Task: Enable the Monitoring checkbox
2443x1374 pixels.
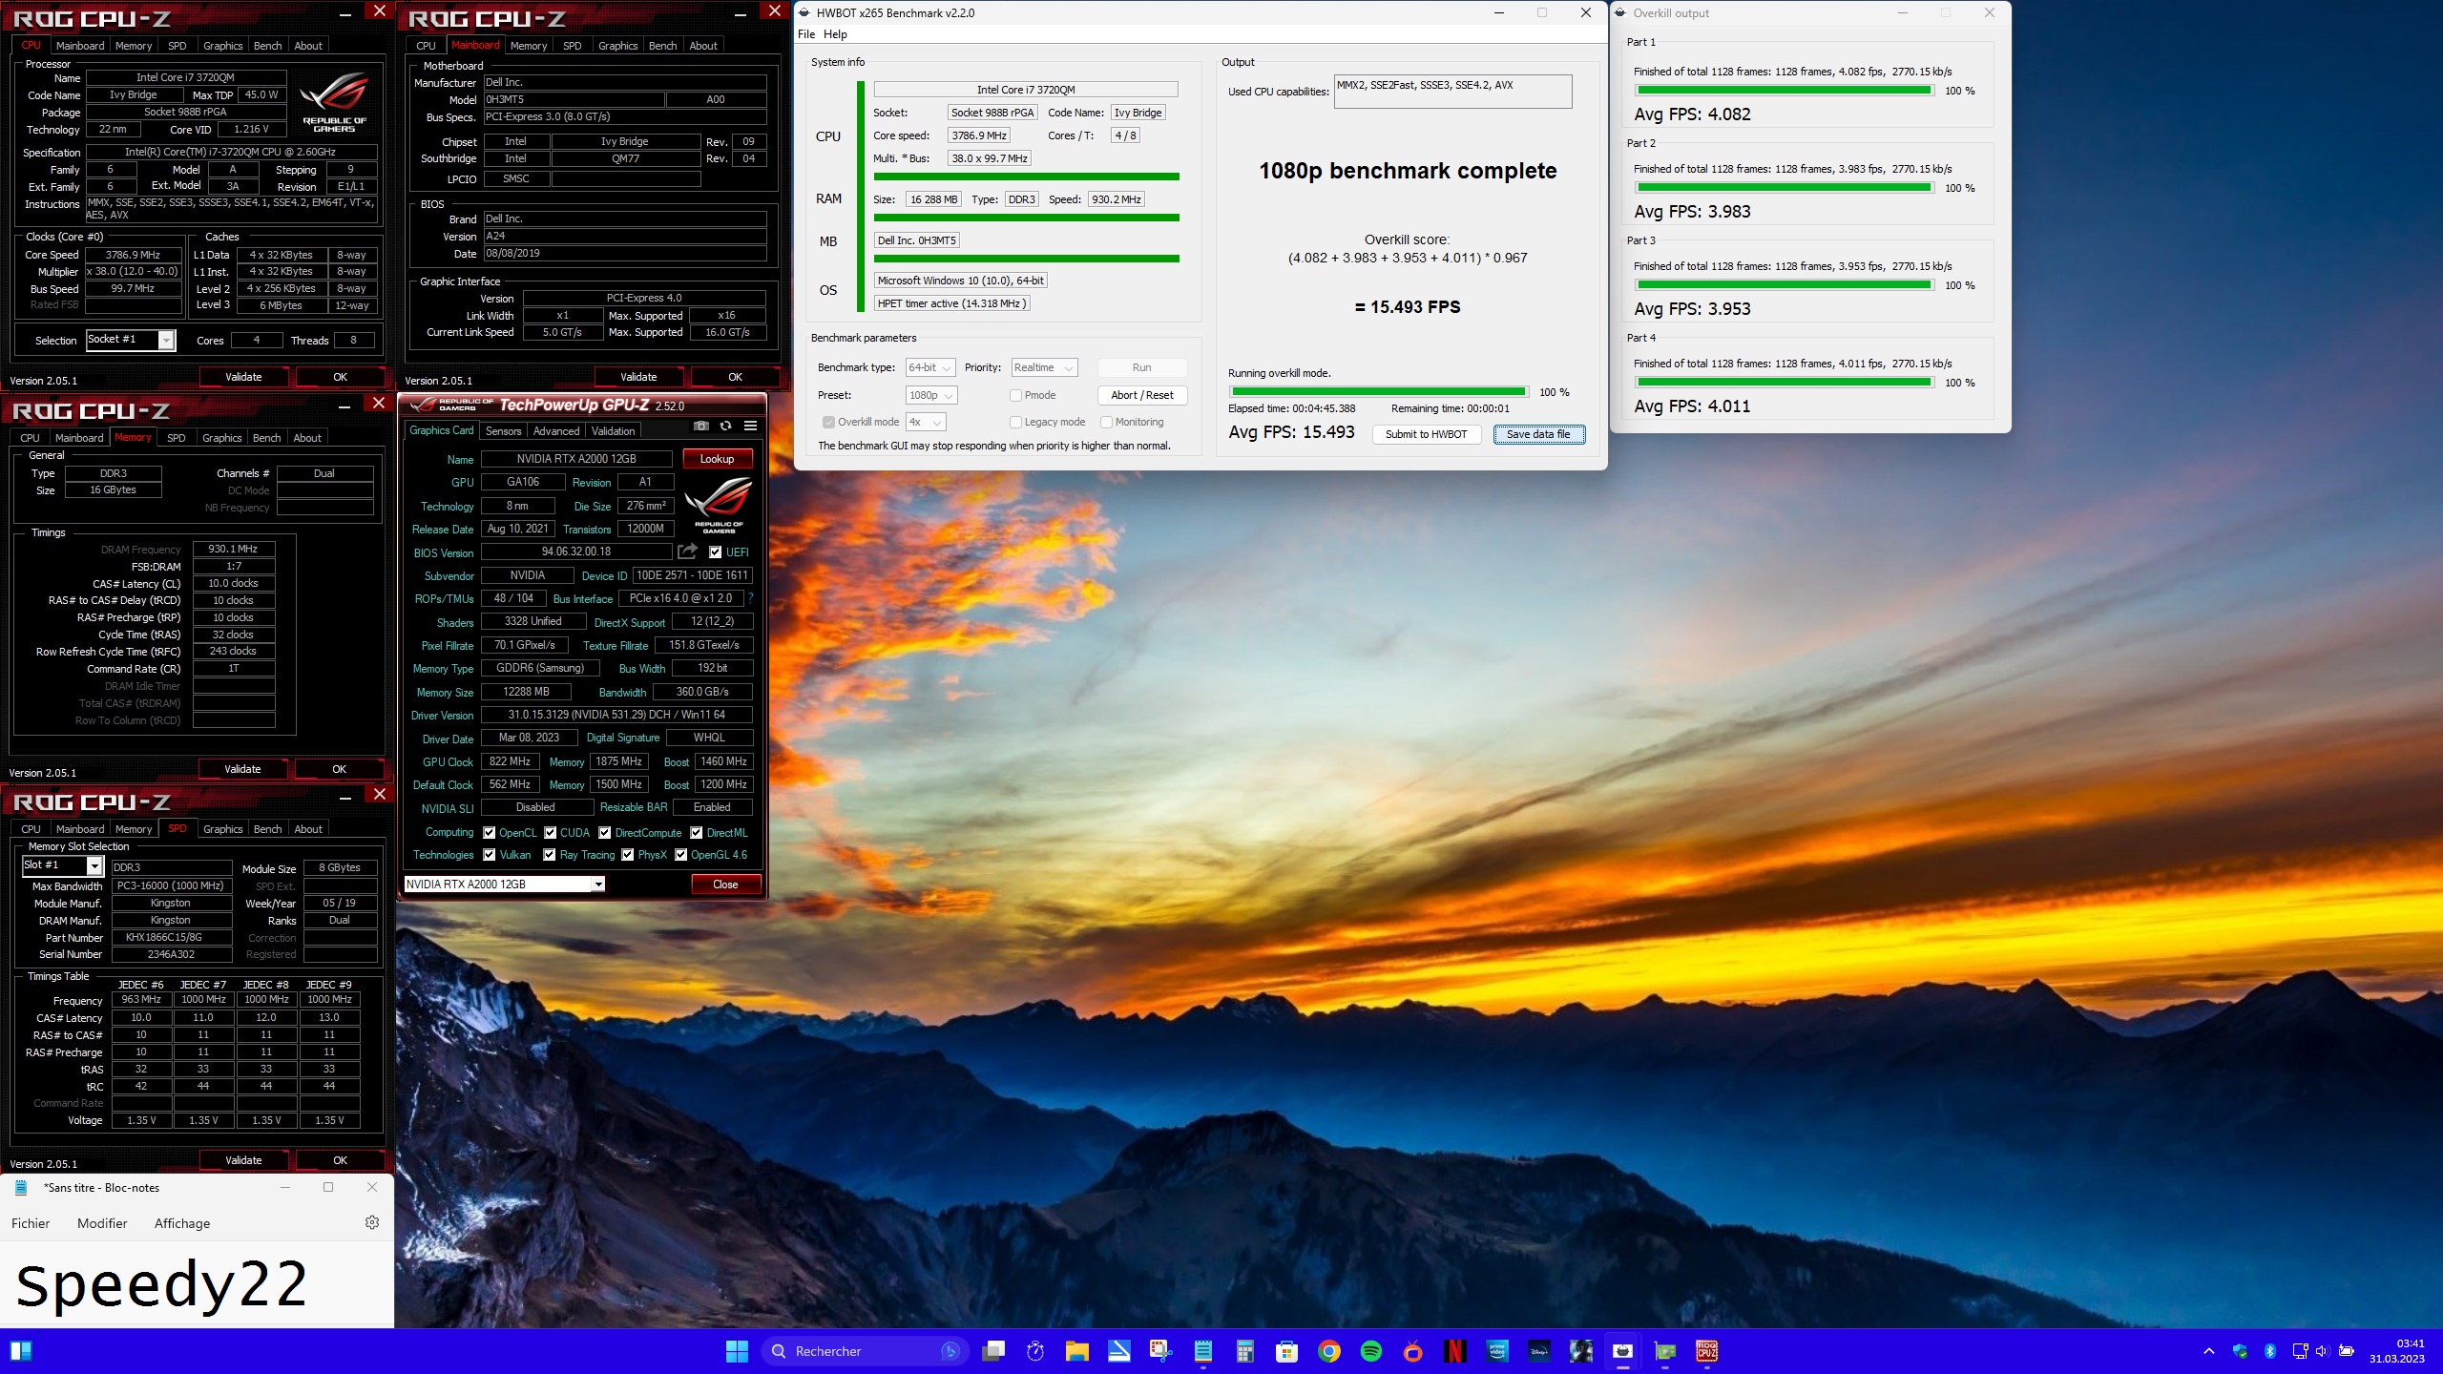Action: 1107,422
